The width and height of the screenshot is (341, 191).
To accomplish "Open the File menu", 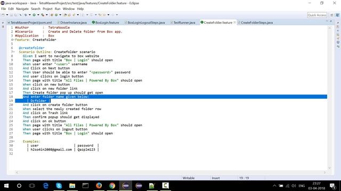I will point(4,9).
